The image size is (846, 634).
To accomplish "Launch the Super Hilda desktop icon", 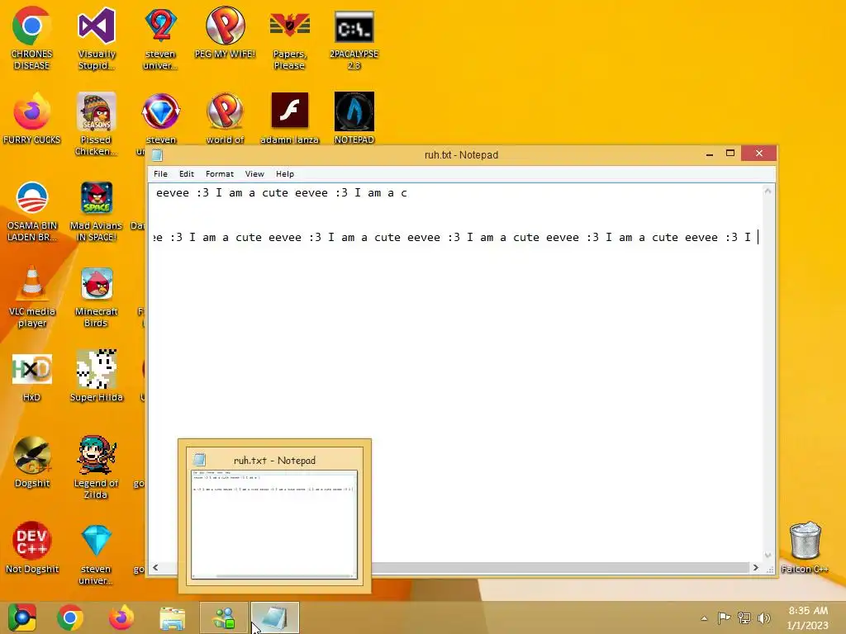I will pyautogui.click(x=96, y=376).
